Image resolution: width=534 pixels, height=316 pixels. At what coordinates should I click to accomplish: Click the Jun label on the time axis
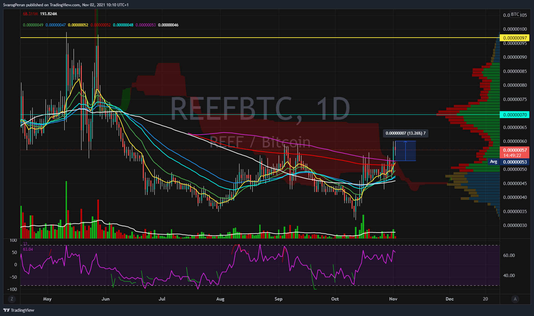coord(106,299)
